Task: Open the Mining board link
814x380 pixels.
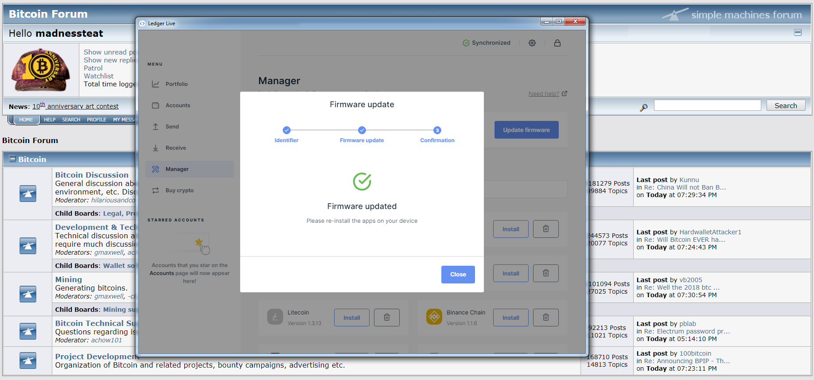Action: (69, 279)
